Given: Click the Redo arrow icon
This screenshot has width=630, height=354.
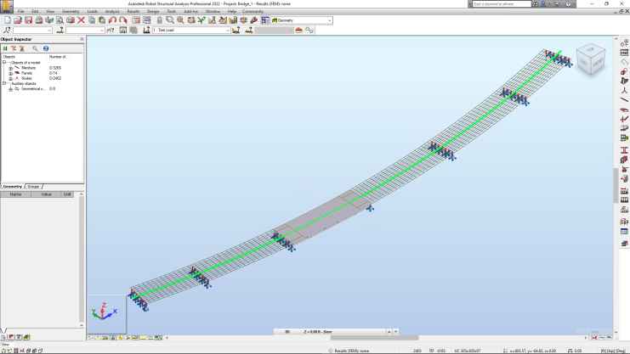Looking at the screenshot, I should [x=122, y=20].
